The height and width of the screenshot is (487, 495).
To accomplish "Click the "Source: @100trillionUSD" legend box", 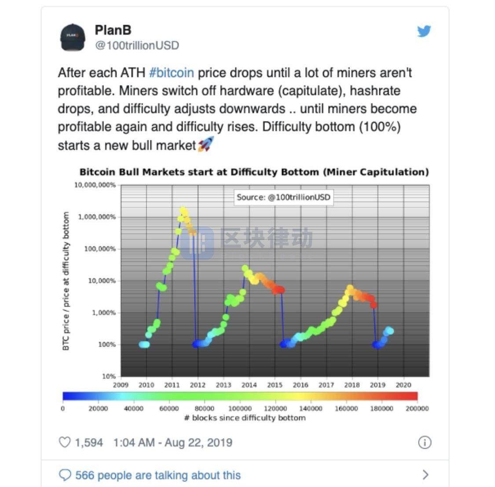I will pos(283,197).
